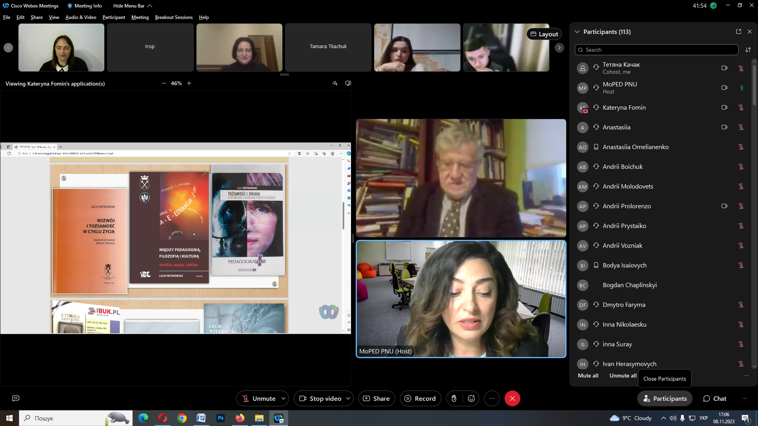Click the raise hand icon
758x426 pixels.
coord(454,398)
